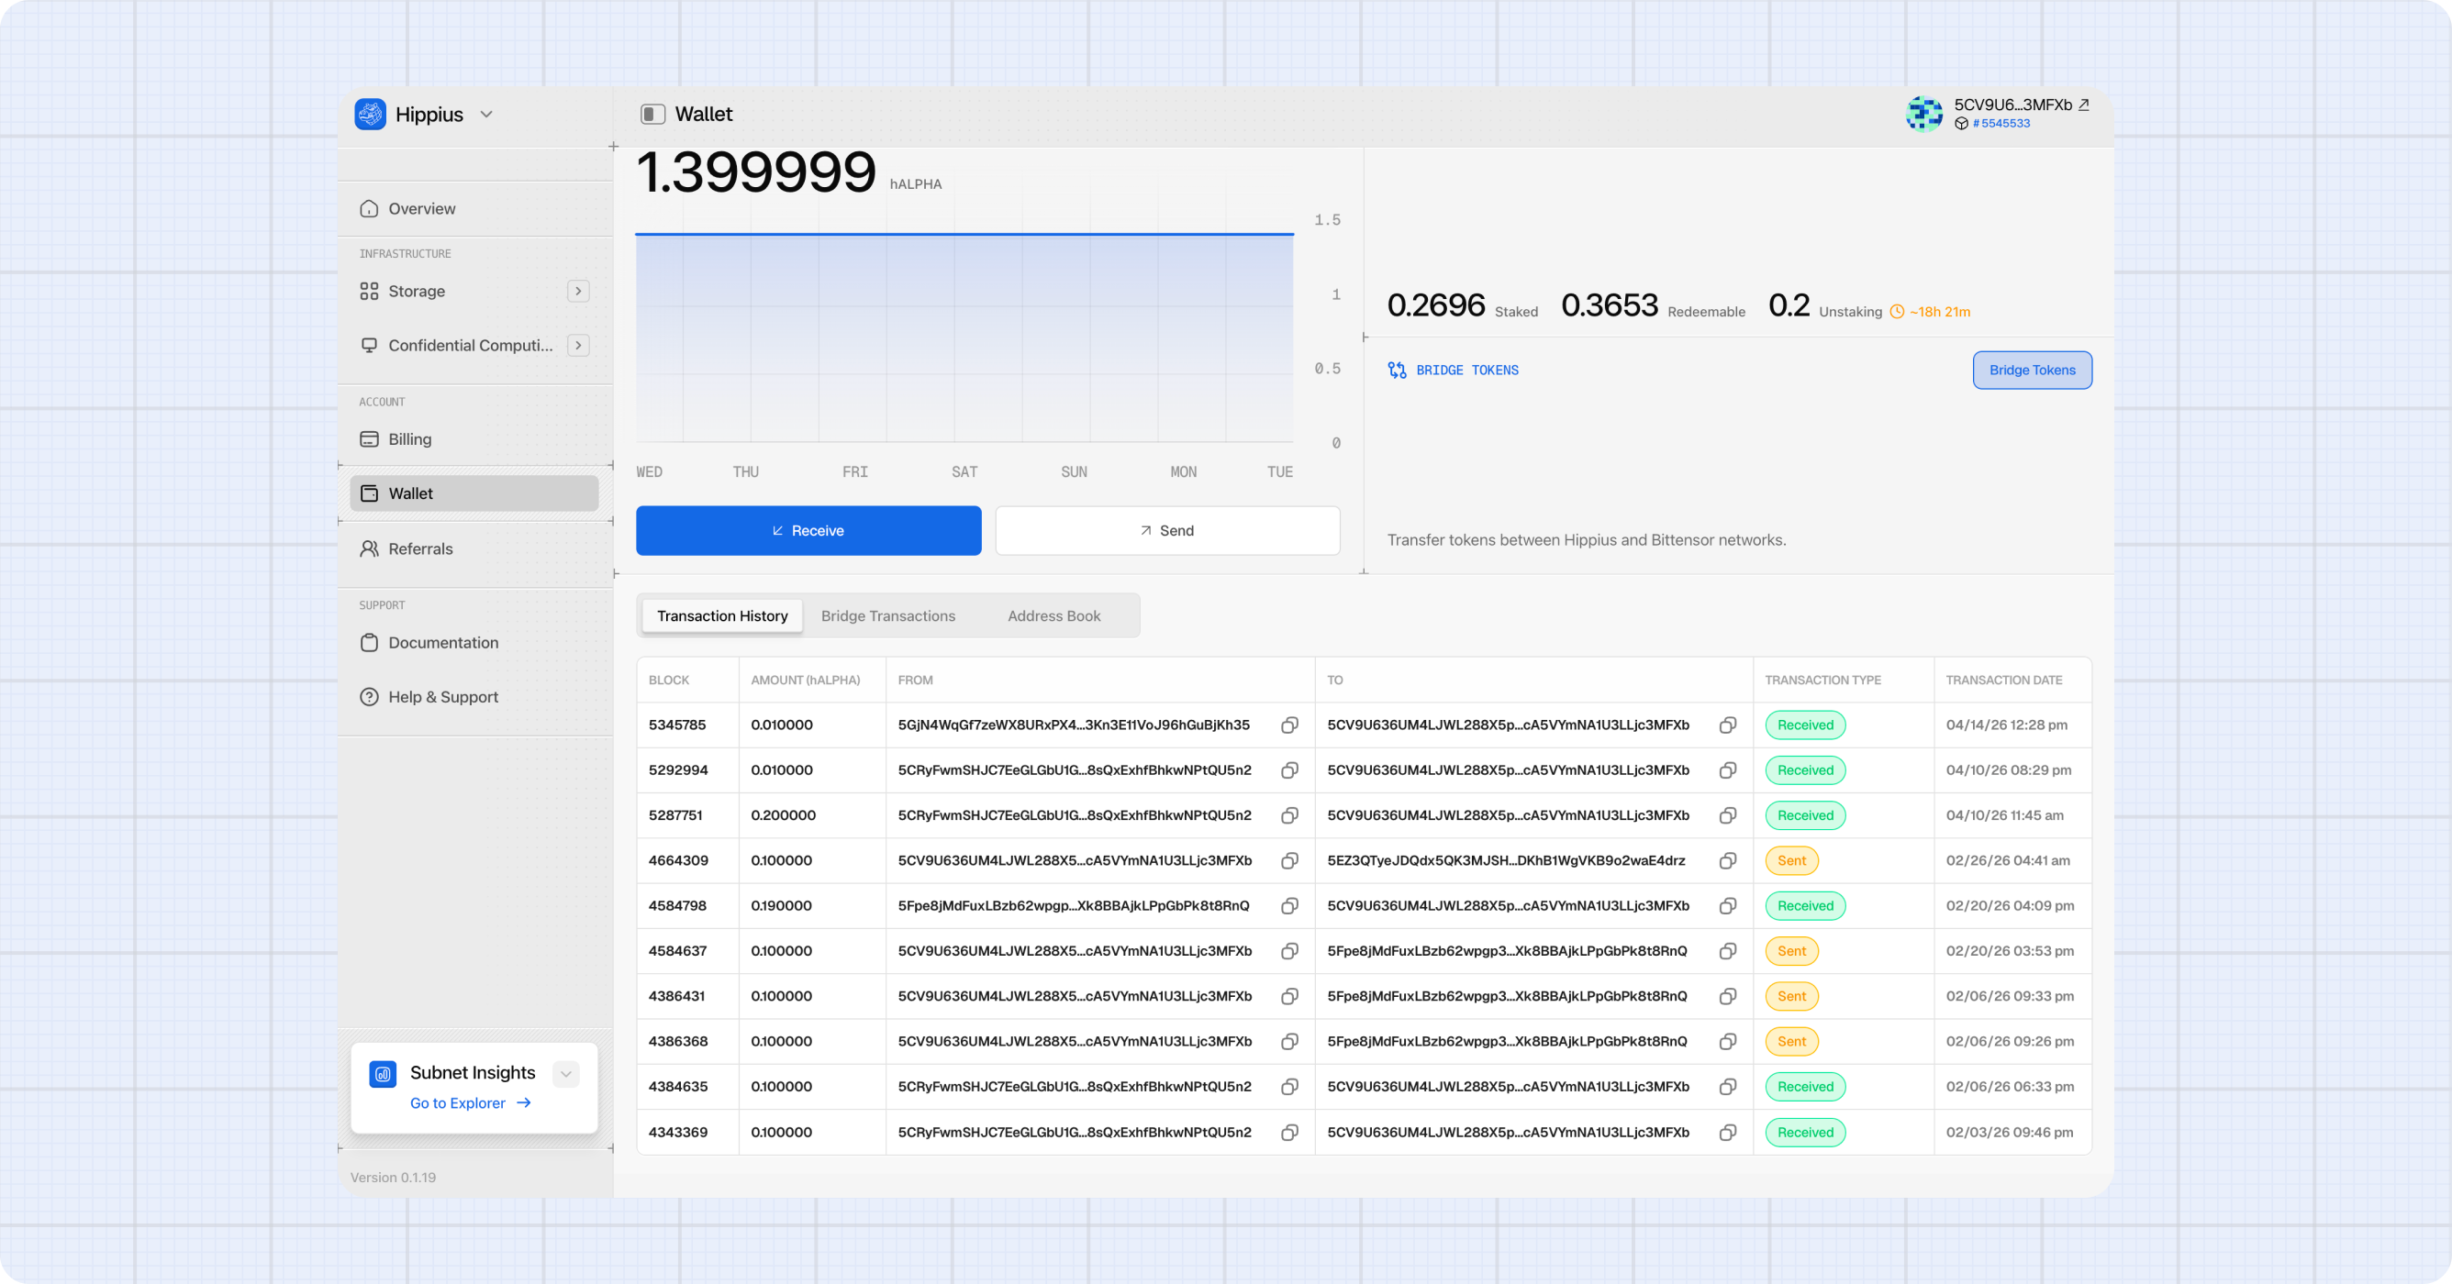Copy To address in block 4664309 row
The width and height of the screenshot is (2452, 1284).
1728,861
